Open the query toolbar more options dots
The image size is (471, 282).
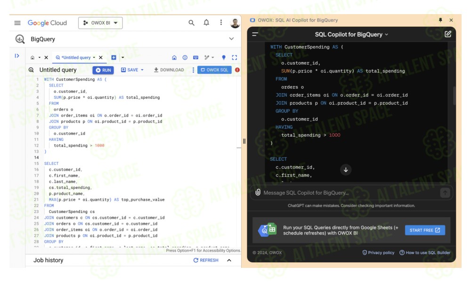(x=193, y=70)
